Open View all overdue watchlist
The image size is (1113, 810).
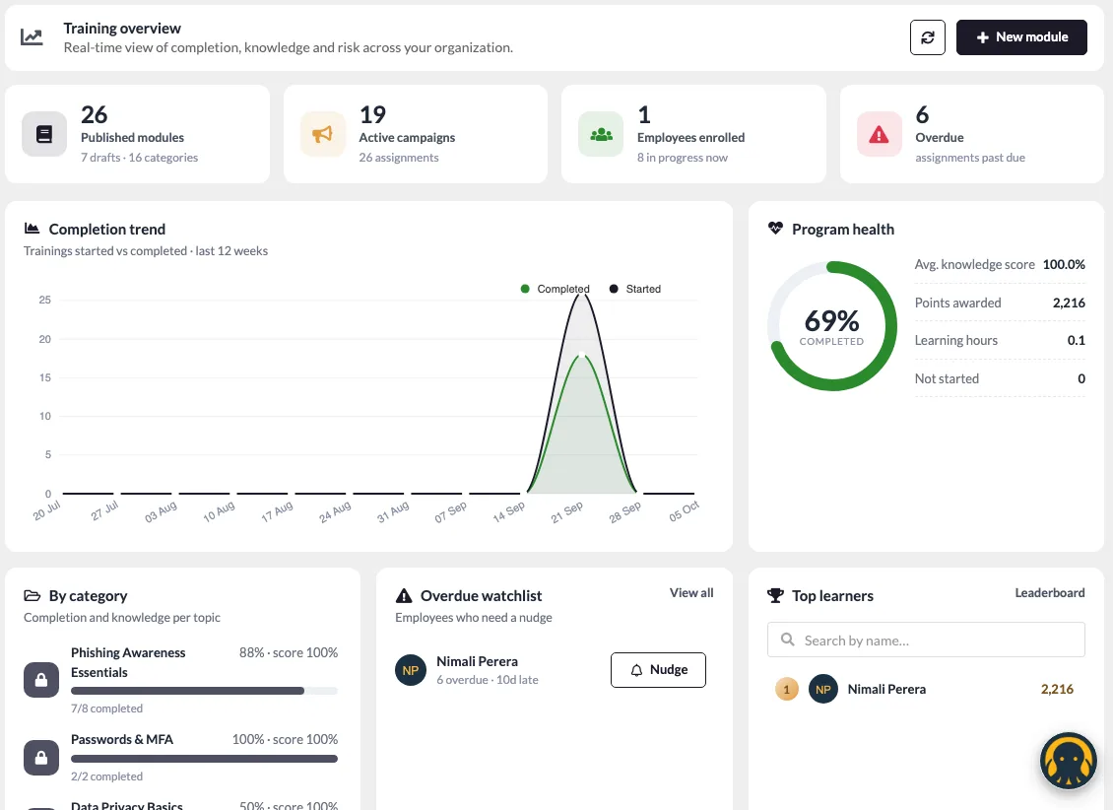[691, 593]
